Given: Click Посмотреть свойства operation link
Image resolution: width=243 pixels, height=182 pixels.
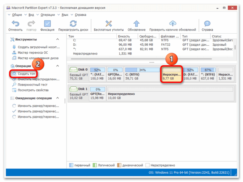Looking at the screenshot, I should click(33, 90).
